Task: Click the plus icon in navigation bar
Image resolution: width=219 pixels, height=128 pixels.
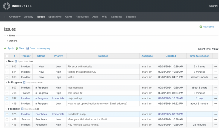Action: (x=5, y=17)
